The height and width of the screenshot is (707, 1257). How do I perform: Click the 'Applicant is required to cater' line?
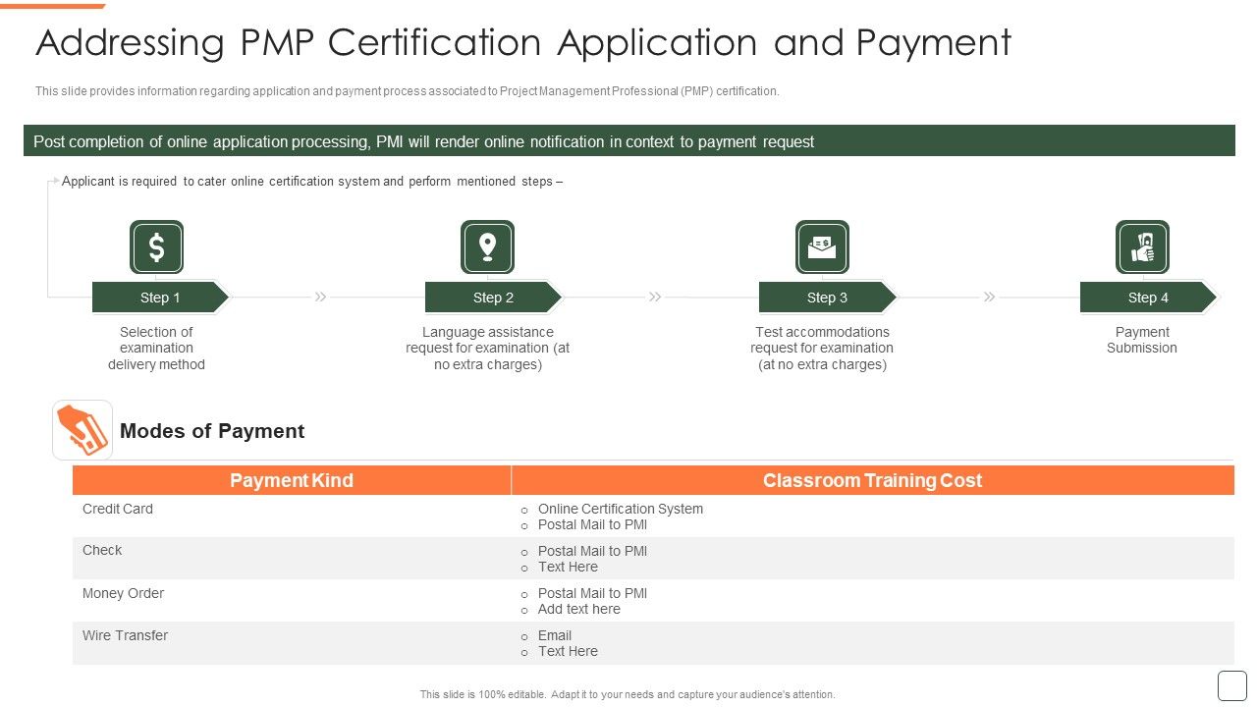pyautogui.click(x=312, y=182)
